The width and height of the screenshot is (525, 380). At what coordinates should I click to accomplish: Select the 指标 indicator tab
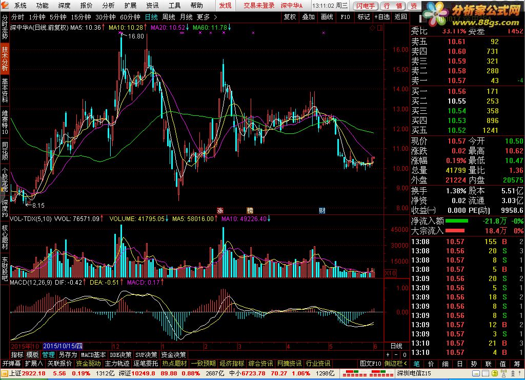pos(17,354)
